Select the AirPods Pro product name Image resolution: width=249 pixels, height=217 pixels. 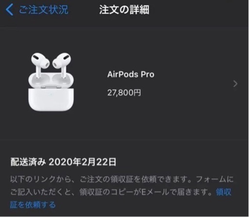pos(131,74)
